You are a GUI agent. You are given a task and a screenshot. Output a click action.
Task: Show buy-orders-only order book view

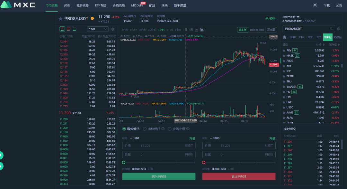pyautogui.click(x=74, y=29)
